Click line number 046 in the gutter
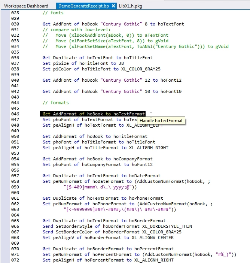 pyautogui.click(x=15, y=114)
